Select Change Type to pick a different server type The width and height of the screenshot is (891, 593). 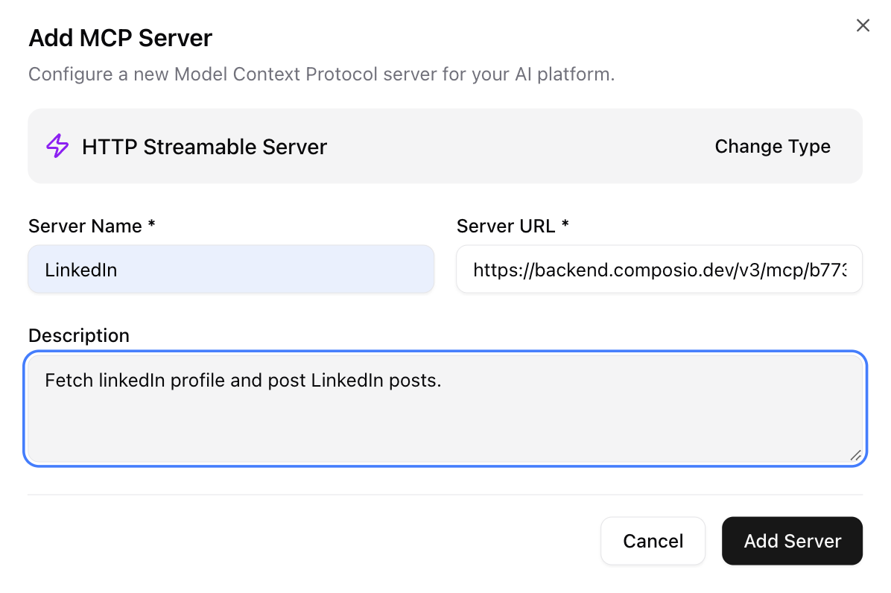tap(772, 146)
